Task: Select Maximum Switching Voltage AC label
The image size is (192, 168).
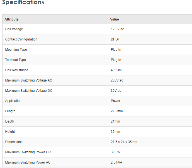Action: point(29,80)
